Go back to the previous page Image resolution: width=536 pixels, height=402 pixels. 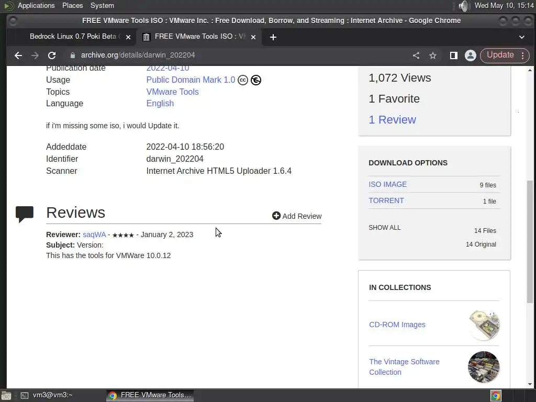(x=18, y=55)
